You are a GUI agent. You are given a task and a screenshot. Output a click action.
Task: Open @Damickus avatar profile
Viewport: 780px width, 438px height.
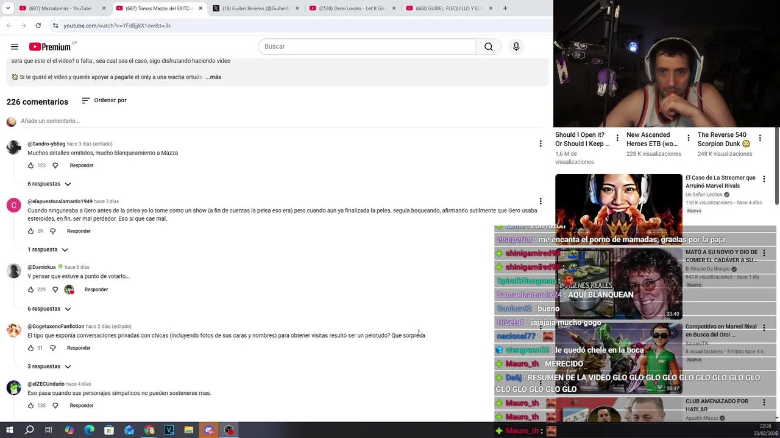click(13, 271)
